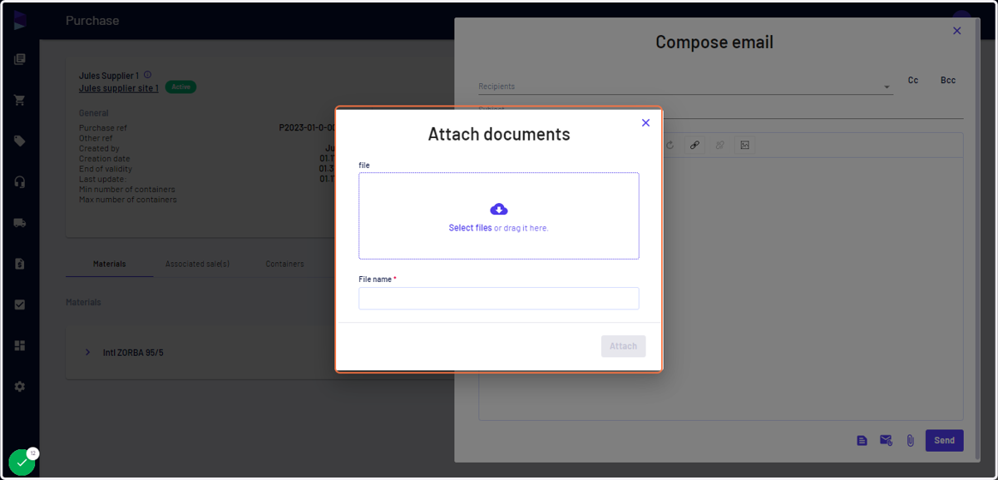
Task: Open the library icon in sidebar
Action: coord(20,59)
